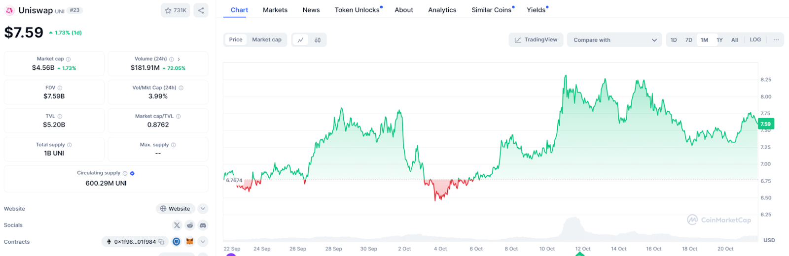789x256 pixels.
Task: Open the Chart tab
Action: coord(239,10)
